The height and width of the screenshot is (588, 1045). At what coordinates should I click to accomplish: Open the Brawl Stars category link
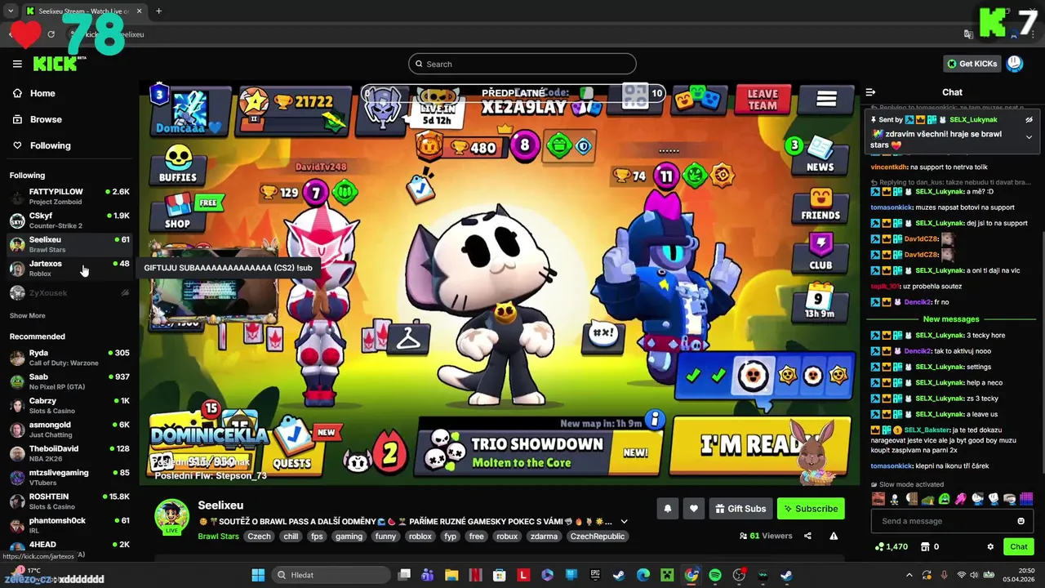click(x=218, y=537)
